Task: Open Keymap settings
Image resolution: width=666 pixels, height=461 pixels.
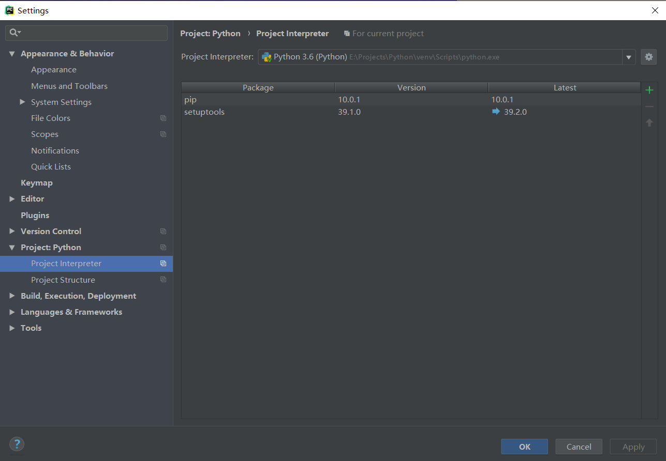Action: pyautogui.click(x=37, y=183)
